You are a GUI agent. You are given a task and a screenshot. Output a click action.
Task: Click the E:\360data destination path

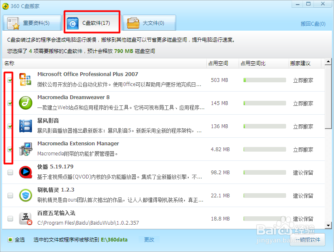pos(114,240)
